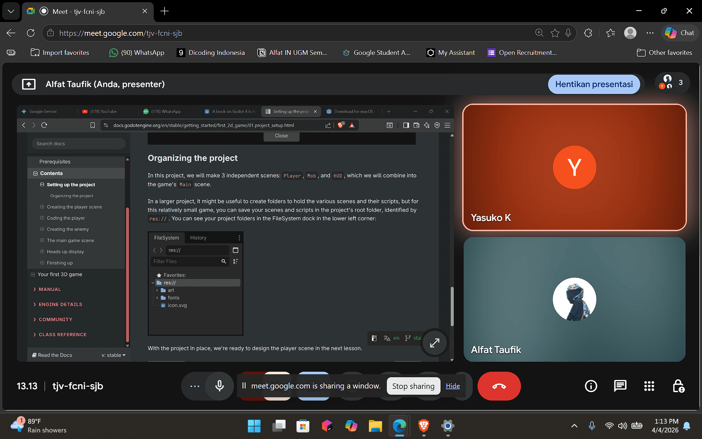
Task: Open the host controls lock icon
Action: 678,386
